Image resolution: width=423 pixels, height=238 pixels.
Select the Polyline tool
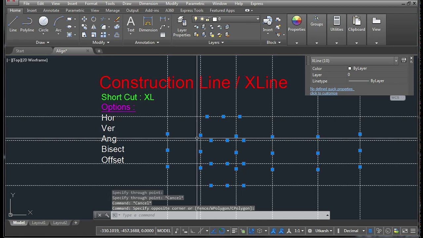[27, 24]
